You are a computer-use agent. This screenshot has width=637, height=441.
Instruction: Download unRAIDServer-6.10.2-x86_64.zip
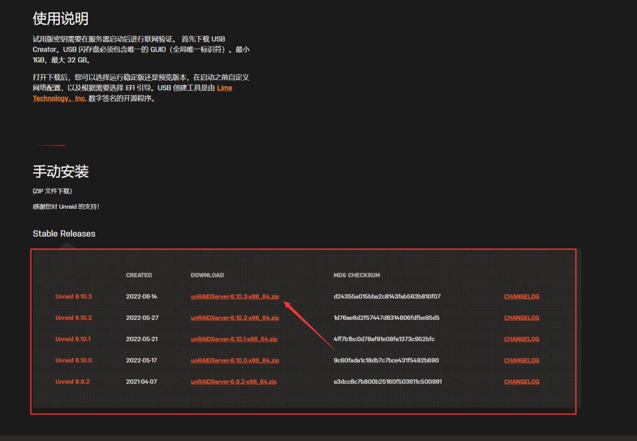pos(235,317)
